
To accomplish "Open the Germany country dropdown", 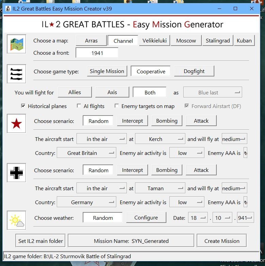I will click(86, 202).
